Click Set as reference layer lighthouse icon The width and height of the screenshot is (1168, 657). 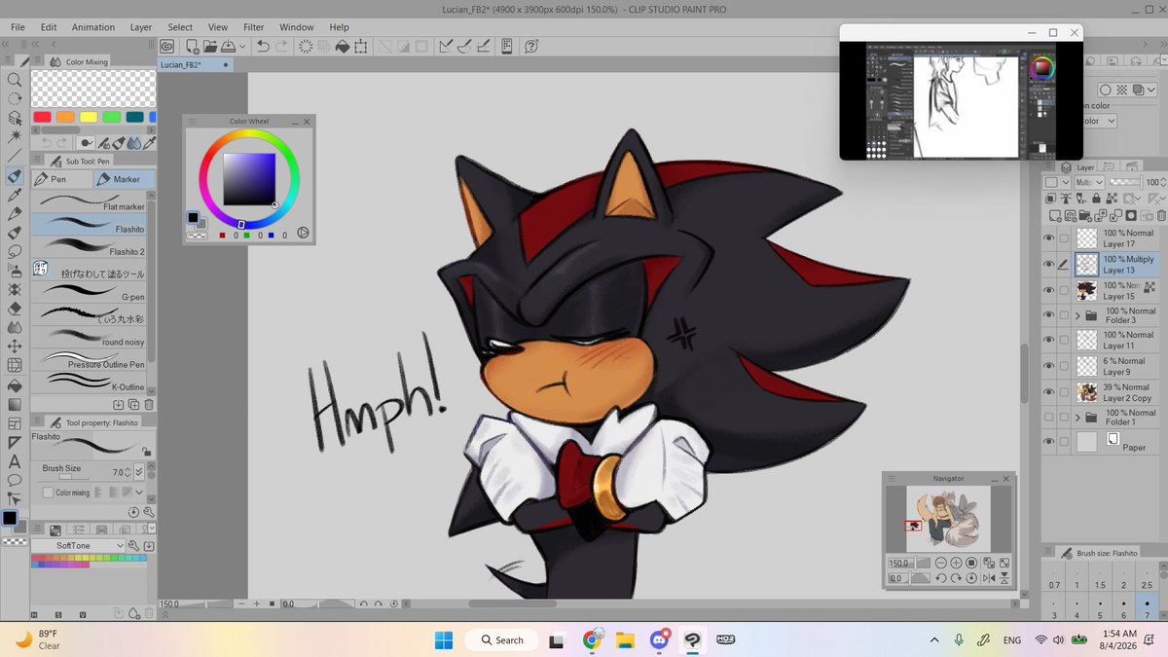[x=1066, y=199]
